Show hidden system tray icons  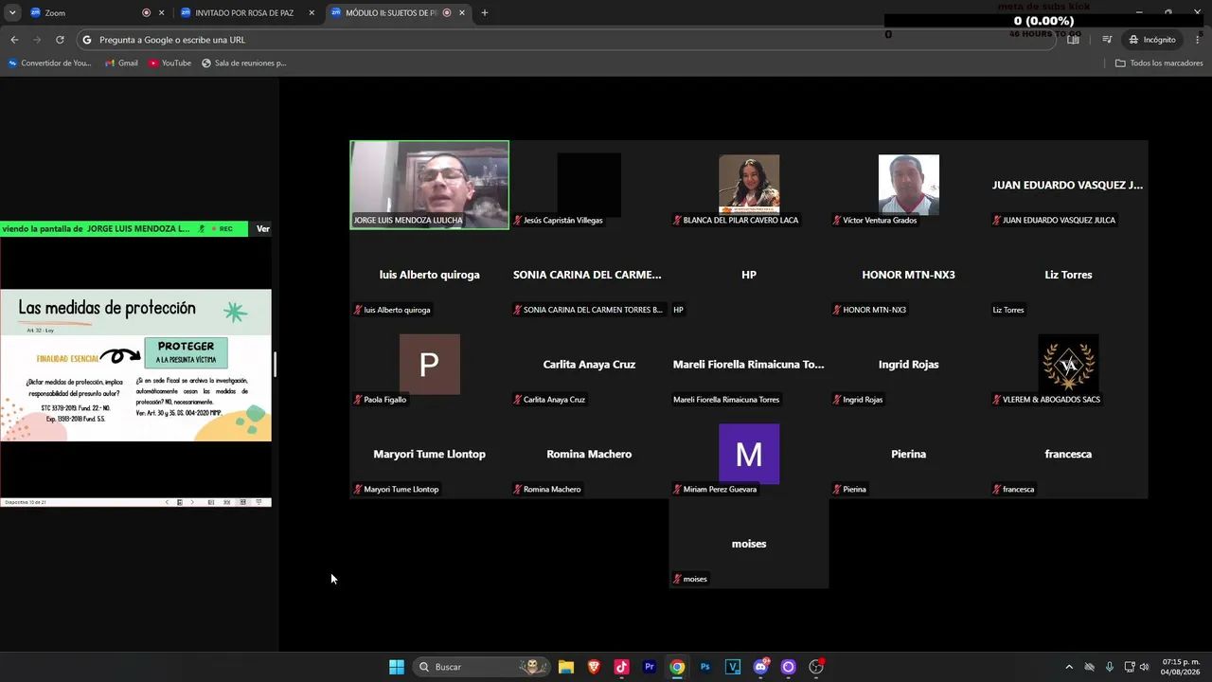(x=1069, y=667)
